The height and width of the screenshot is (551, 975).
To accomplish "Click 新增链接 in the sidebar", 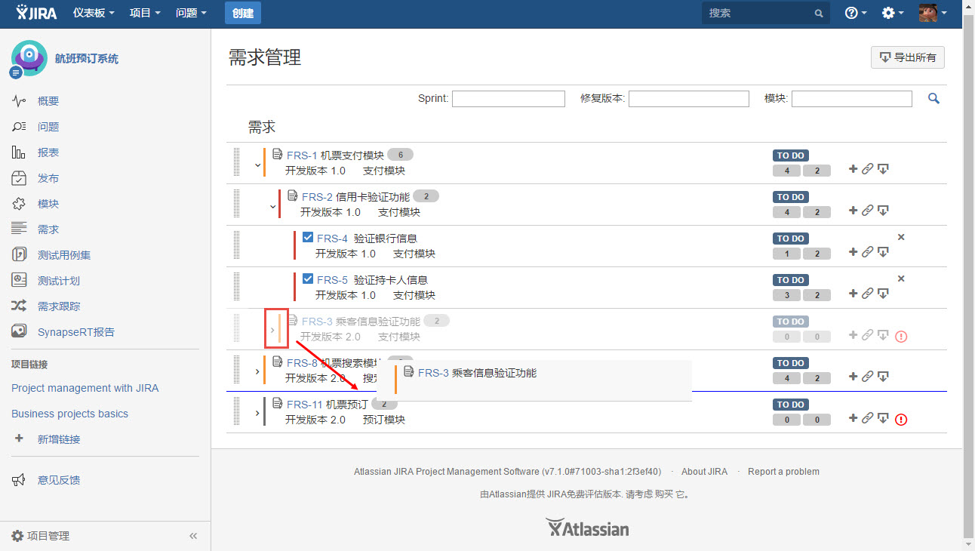I will (x=59, y=439).
